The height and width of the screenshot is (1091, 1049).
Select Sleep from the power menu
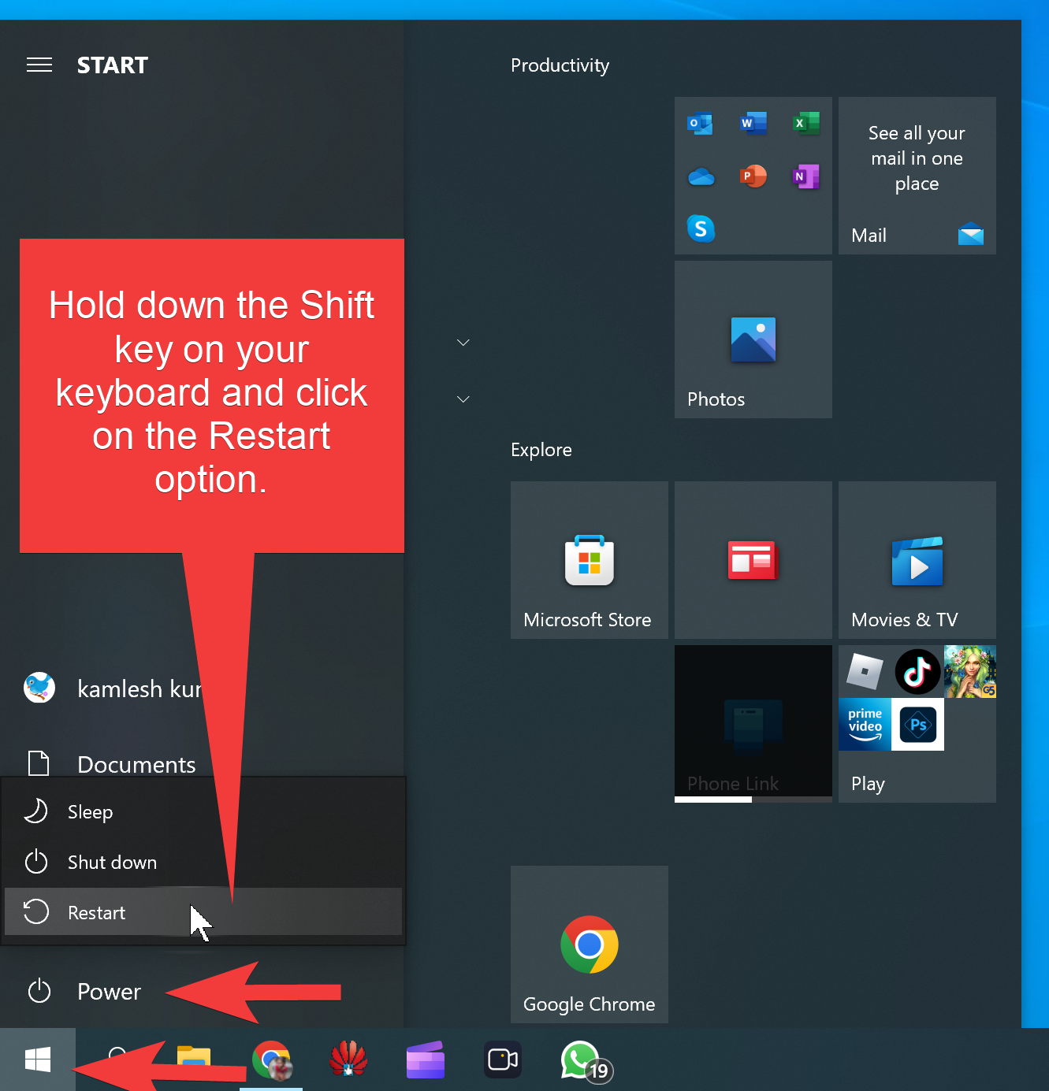(x=203, y=811)
